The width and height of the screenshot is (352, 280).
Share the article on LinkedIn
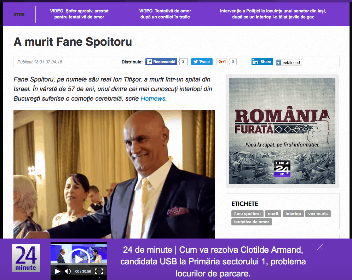(x=262, y=62)
